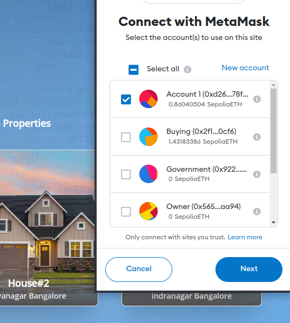Click Account 1 avatar icon
Screen dimensions: 290x323
149,99
